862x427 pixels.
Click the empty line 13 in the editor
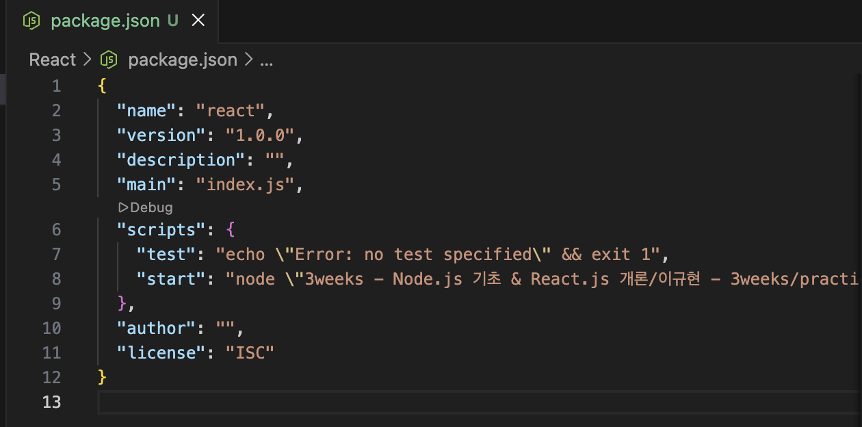(x=410, y=402)
